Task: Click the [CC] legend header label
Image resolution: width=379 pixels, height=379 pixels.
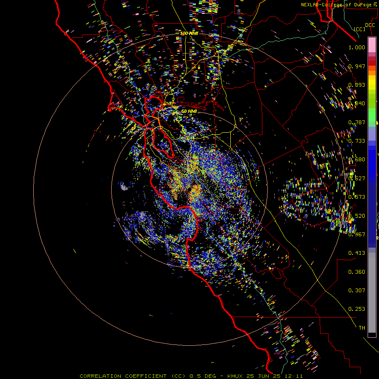Action: (x=360, y=29)
